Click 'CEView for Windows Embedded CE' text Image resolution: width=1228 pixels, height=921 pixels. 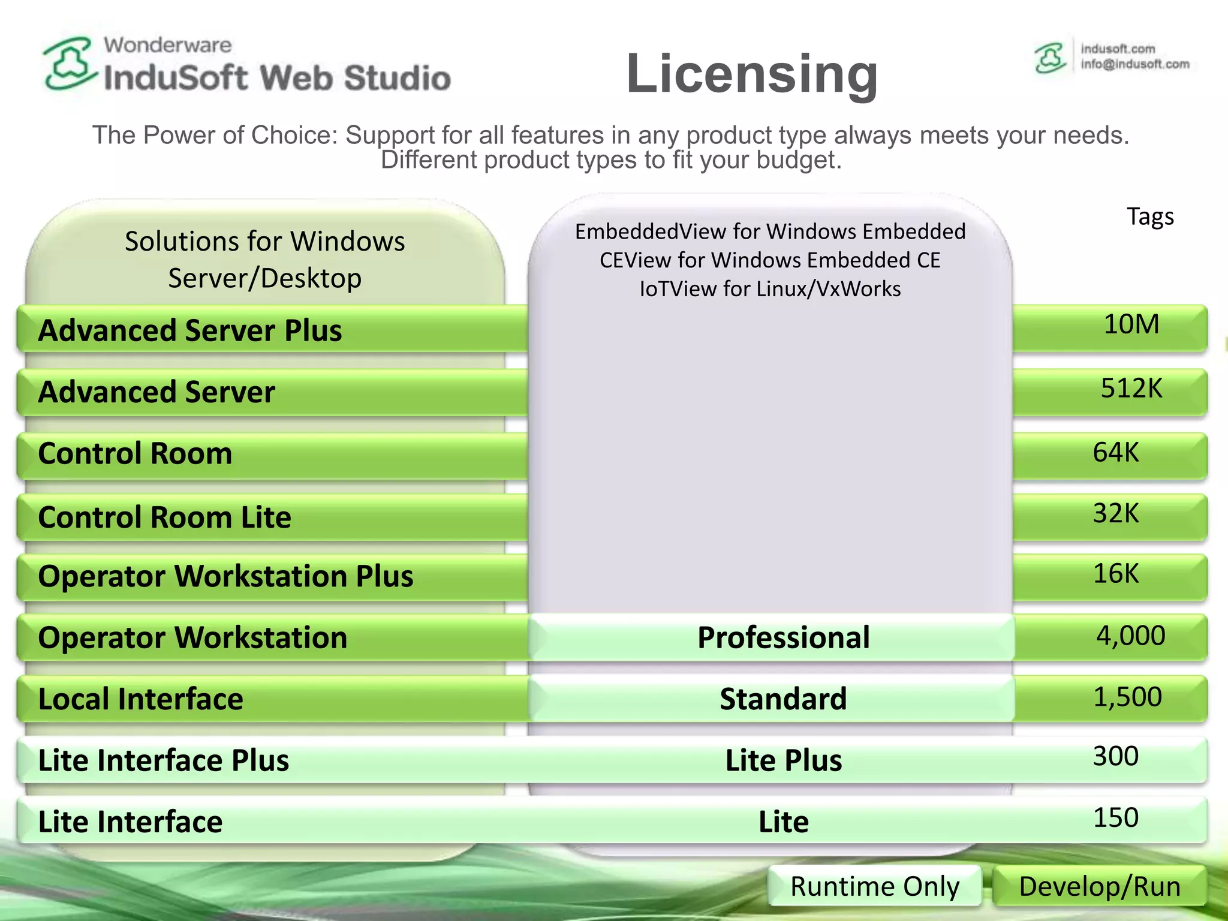[x=770, y=260]
